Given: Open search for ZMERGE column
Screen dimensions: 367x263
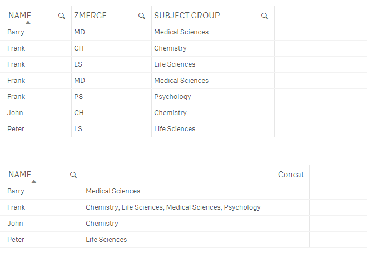Looking at the screenshot, I should (142, 16).
